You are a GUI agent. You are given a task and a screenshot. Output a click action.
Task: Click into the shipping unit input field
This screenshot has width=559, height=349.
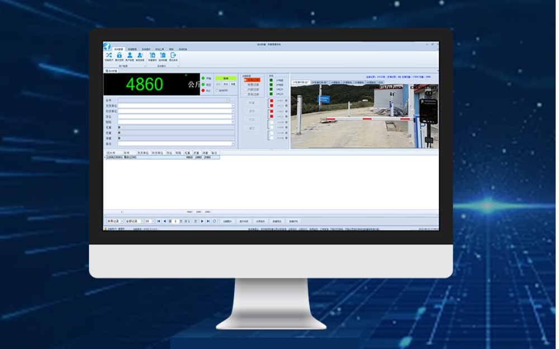point(174,106)
